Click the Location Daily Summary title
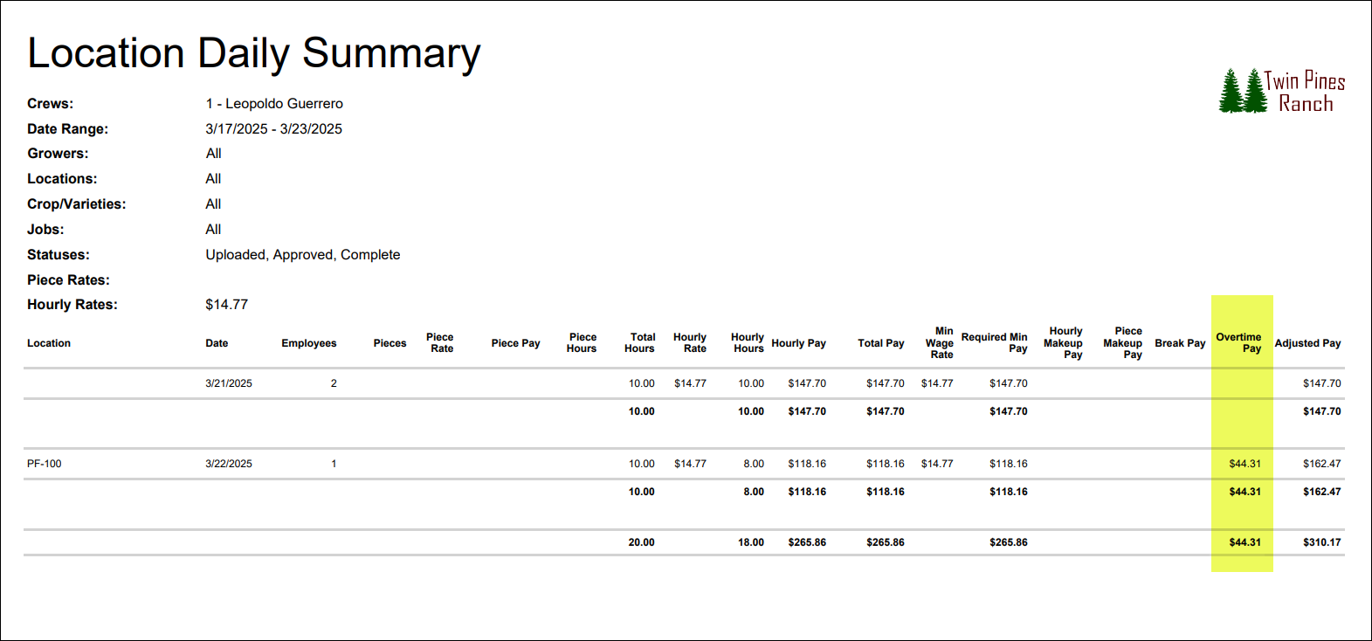The height and width of the screenshot is (641, 1372). (254, 53)
